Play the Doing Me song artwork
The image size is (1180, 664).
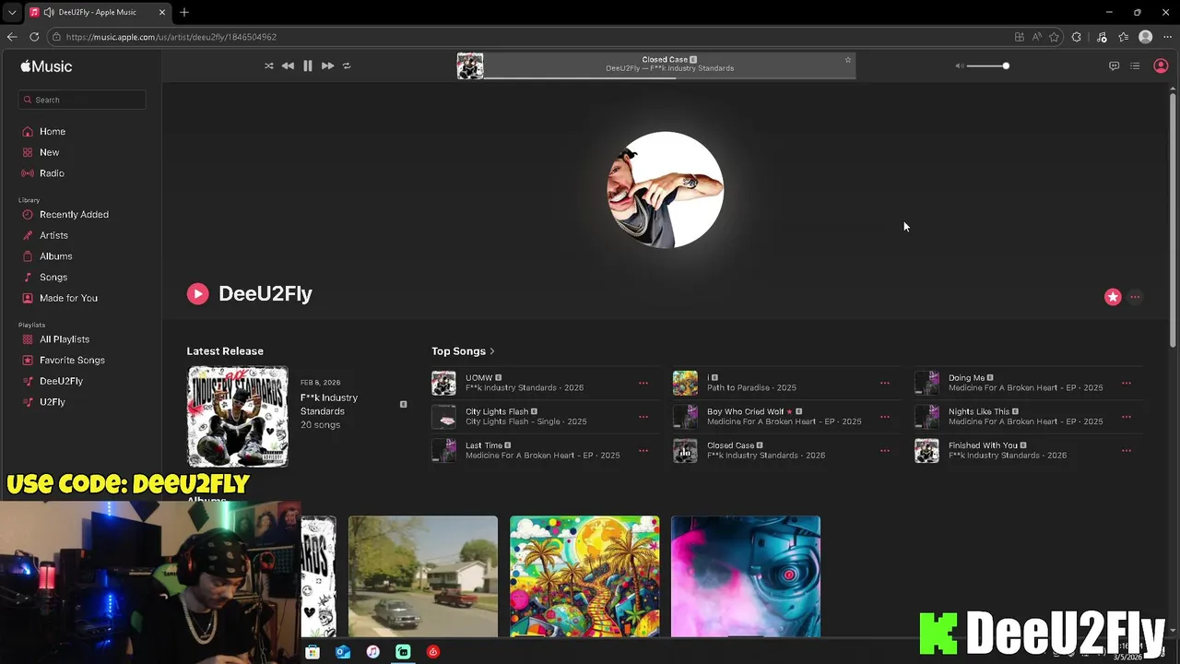(x=926, y=383)
